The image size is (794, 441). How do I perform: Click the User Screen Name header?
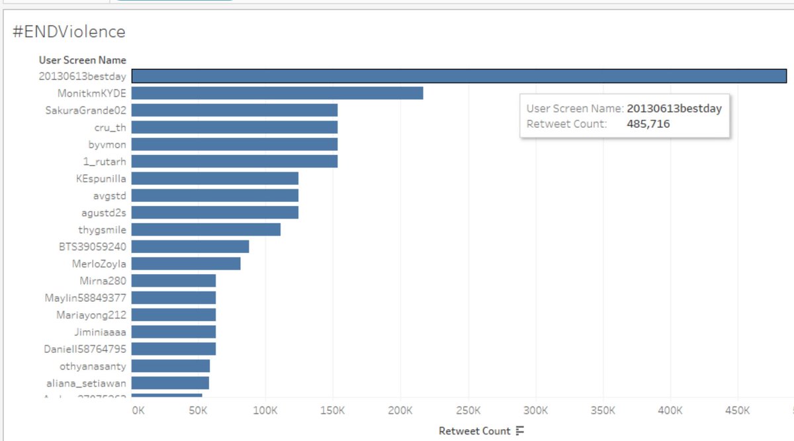[82, 60]
